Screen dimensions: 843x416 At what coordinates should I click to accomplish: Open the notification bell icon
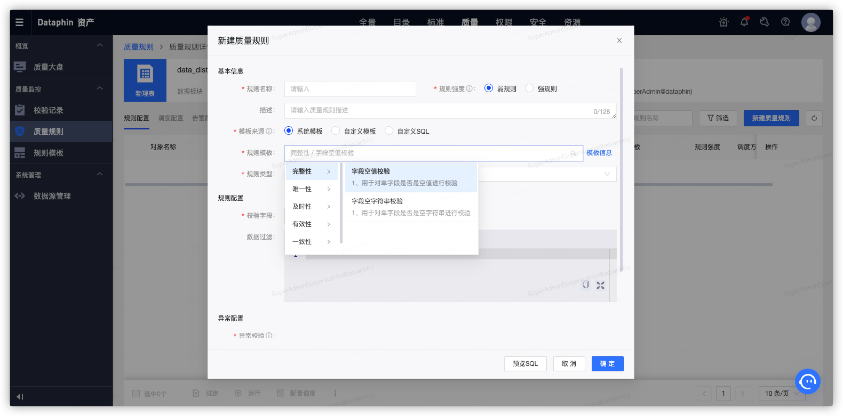click(x=744, y=22)
